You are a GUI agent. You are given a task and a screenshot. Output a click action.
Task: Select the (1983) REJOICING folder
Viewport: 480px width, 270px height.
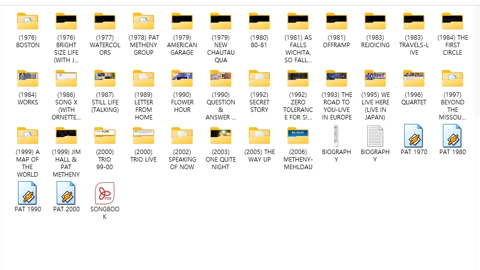(x=375, y=22)
